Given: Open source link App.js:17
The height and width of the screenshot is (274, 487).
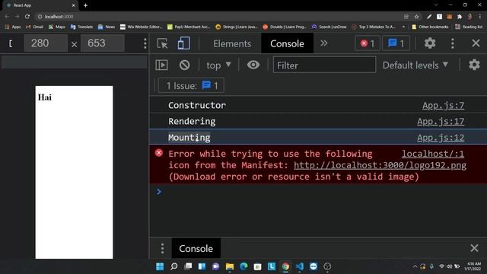Looking at the screenshot, I should pos(441,122).
